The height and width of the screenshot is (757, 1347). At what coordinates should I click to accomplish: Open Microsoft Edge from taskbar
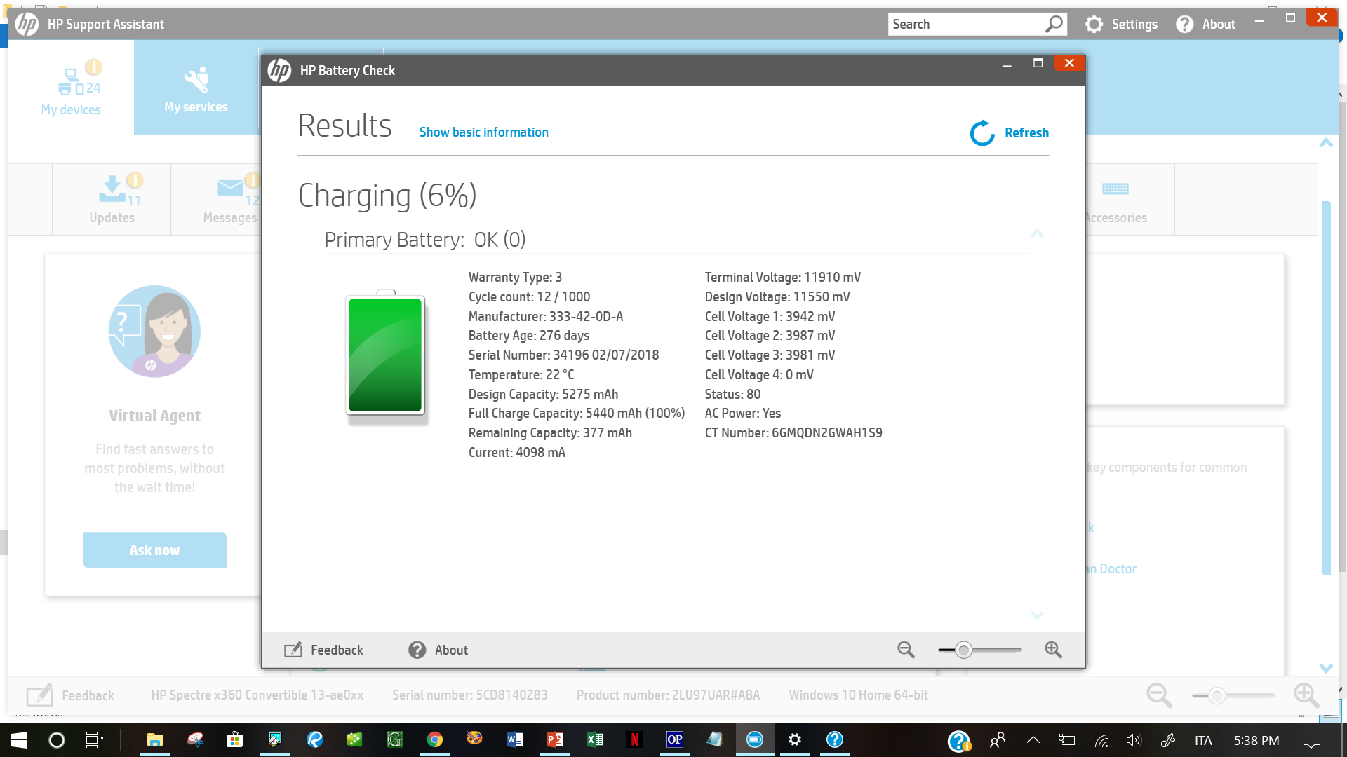coord(315,740)
